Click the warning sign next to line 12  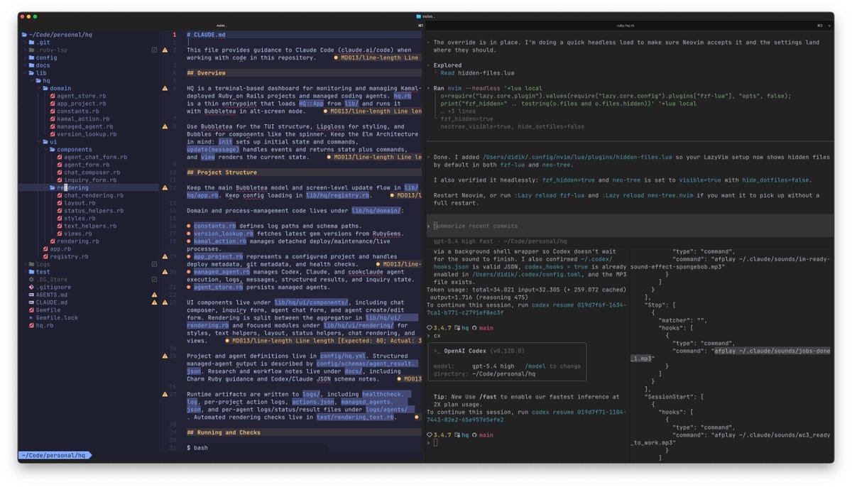click(165, 187)
